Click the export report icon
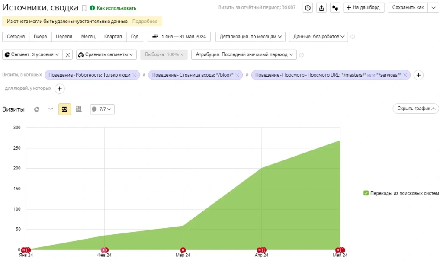The width and height of the screenshot is (443, 262). (x=321, y=8)
